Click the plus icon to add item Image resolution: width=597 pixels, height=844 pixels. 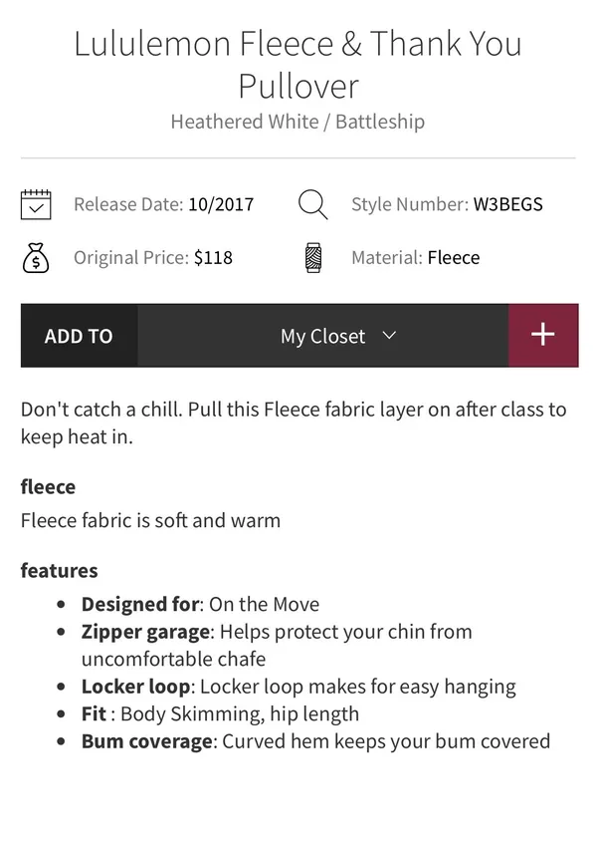543,335
